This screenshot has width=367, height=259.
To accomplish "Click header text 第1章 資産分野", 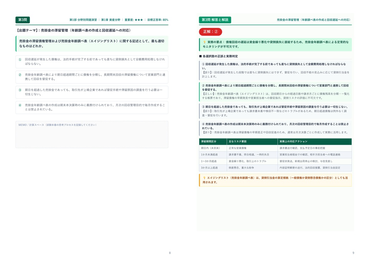I will coord(111,20).
